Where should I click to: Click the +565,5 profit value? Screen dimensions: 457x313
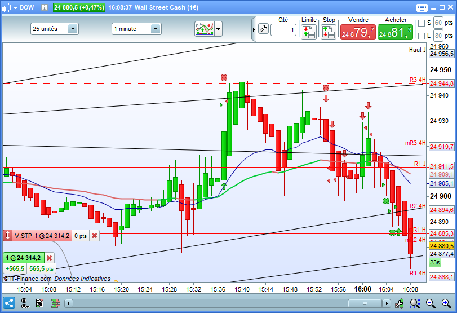(x=15, y=268)
